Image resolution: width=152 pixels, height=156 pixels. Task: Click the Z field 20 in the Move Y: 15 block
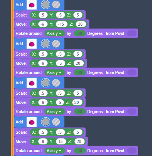(79, 141)
